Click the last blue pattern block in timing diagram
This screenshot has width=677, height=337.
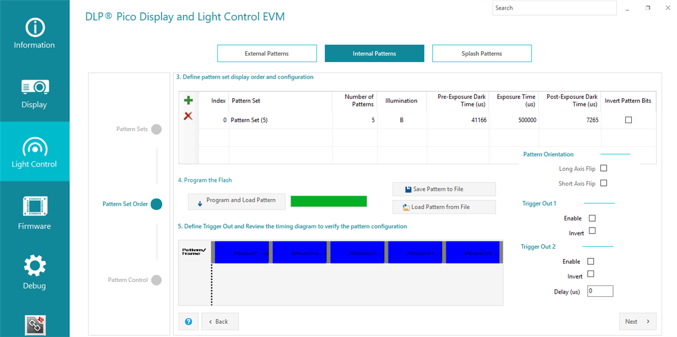473,252
